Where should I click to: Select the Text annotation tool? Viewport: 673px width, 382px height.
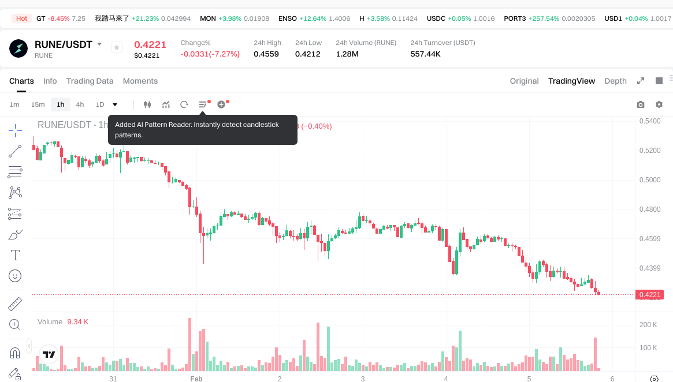pyautogui.click(x=15, y=255)
